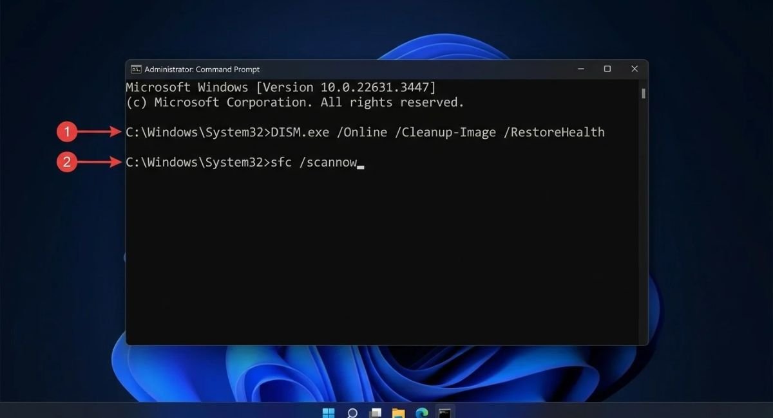Screen dimensions: 773x418
Task: Click the Microsoft Windows version line
Action: pos(281,87)
